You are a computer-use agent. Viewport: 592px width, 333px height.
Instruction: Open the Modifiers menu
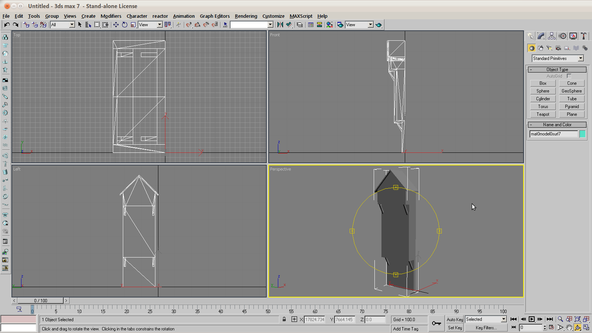point(111,16)
